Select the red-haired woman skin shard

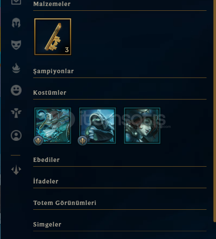(x=142, y=125)
